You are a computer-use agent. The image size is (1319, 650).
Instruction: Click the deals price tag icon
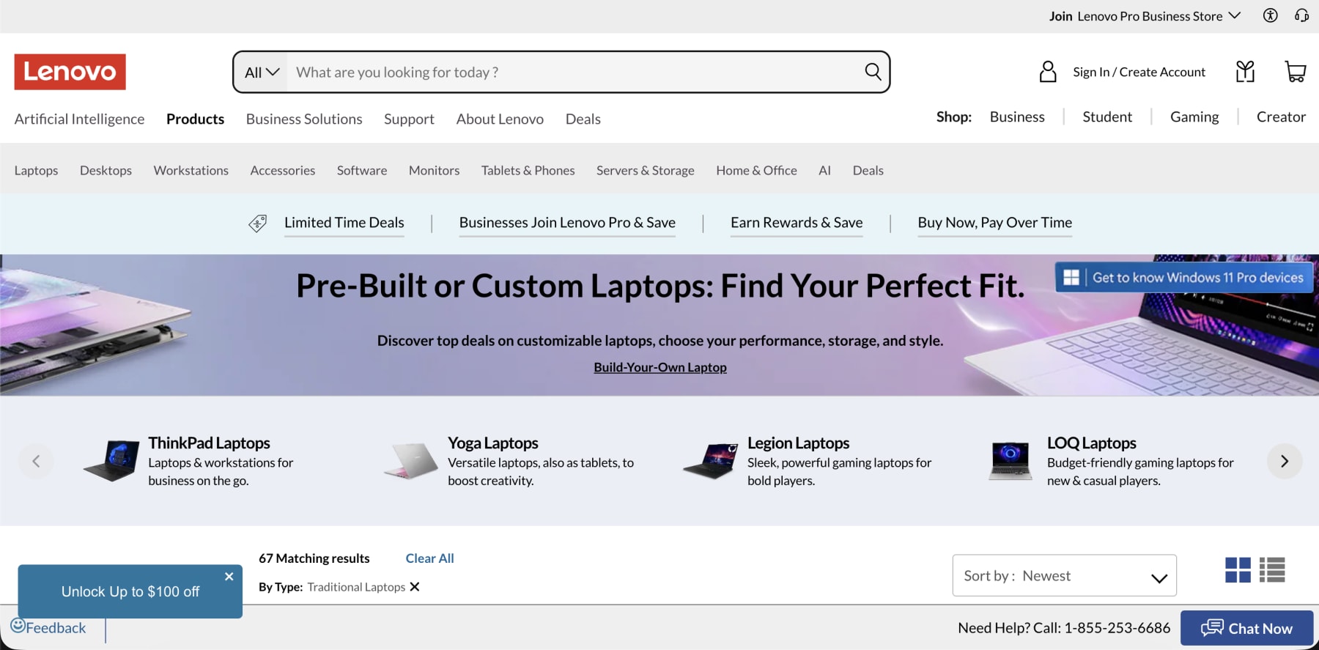tap(258, 224)
